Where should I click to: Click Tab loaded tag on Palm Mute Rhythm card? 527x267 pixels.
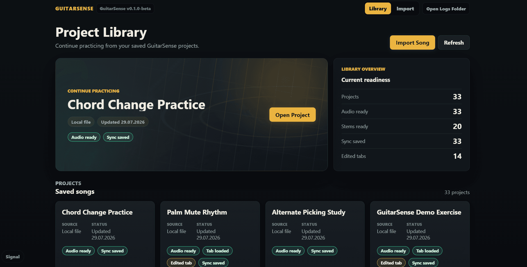(217, 251)
